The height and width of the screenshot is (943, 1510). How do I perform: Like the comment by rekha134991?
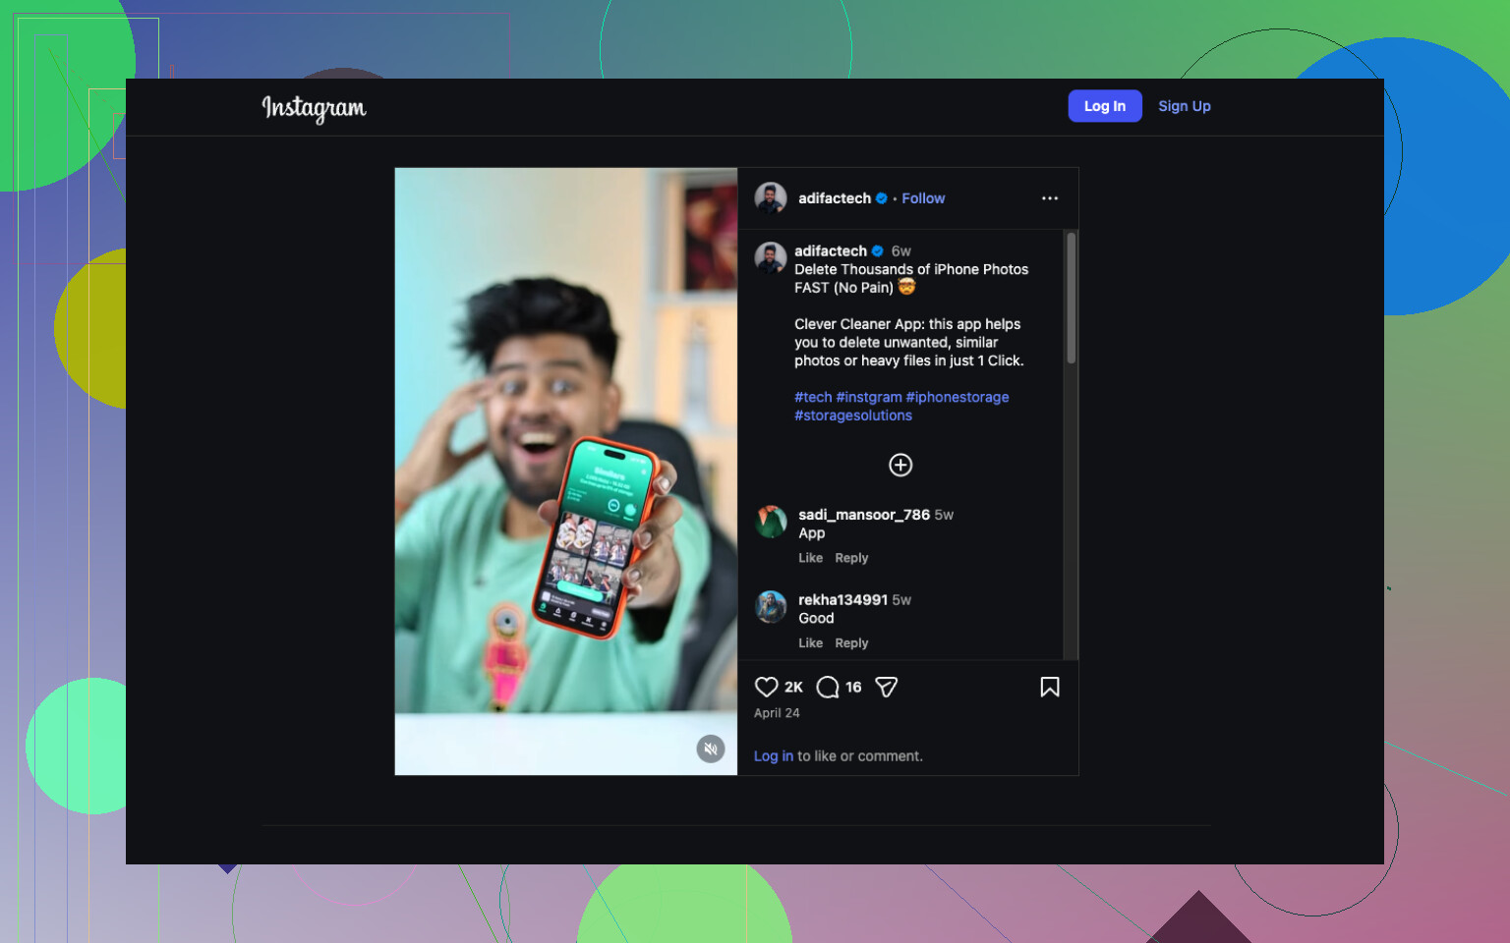click(x=811, y=643)
